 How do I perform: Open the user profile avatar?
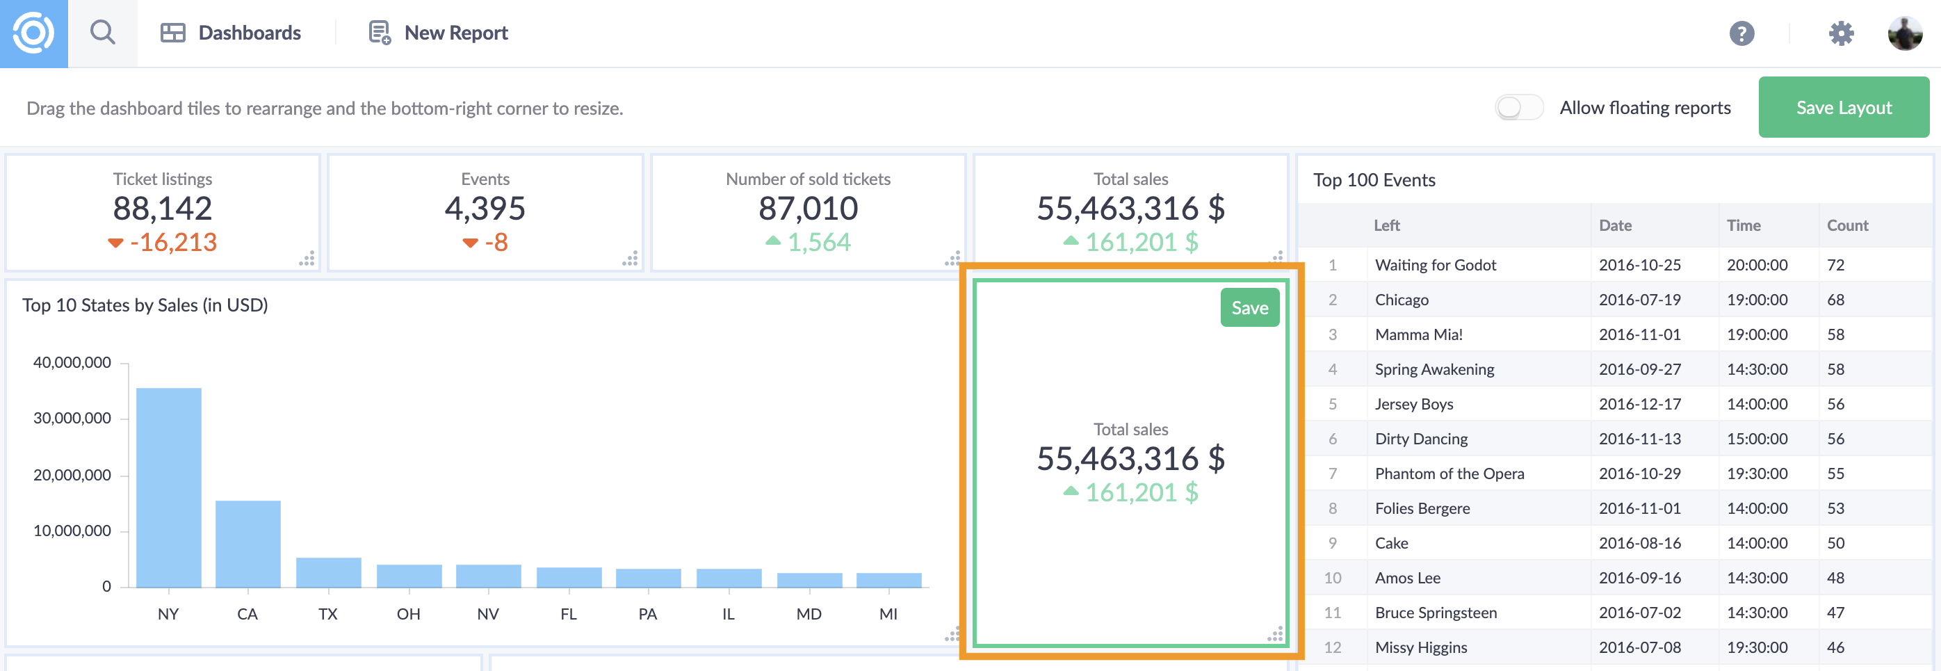tap(1905, 33)
